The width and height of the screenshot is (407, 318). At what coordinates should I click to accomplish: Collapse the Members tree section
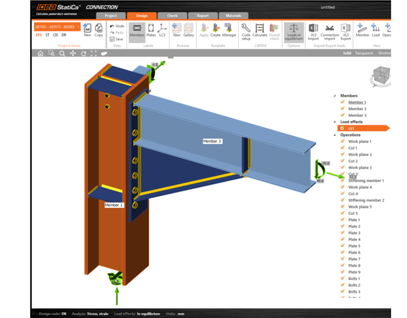tap(334, 95)
